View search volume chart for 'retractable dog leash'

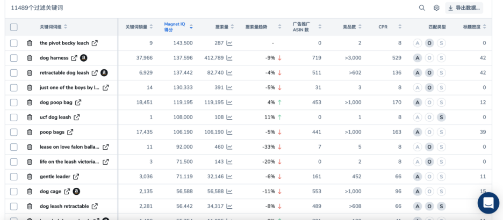click(x=229, y=73)
